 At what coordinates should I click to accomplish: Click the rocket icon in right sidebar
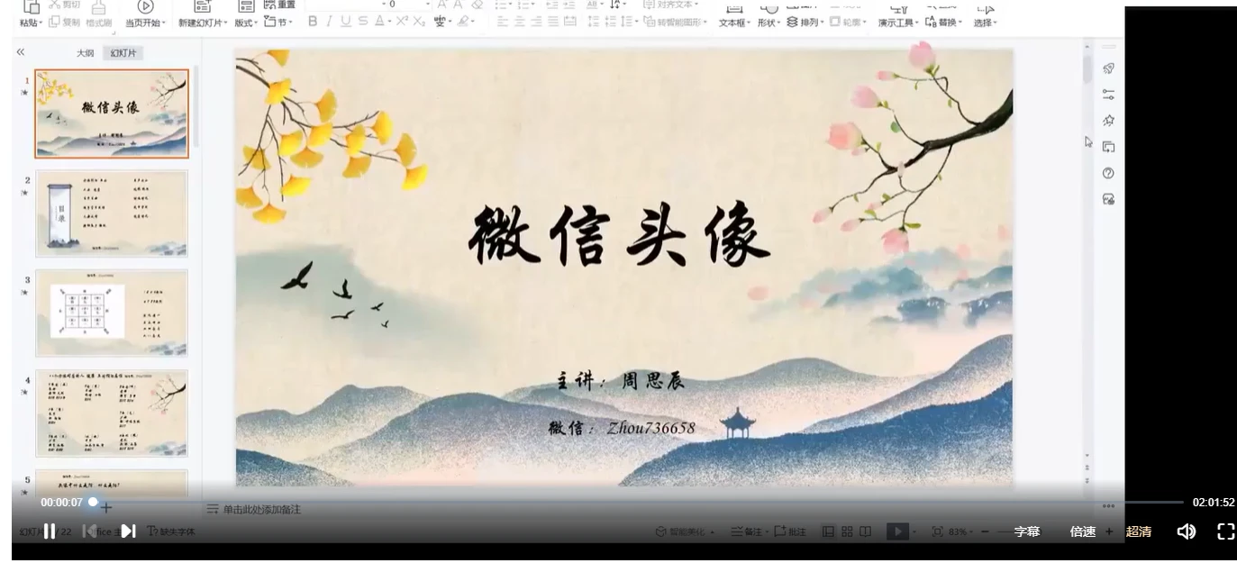[1108, 68]
